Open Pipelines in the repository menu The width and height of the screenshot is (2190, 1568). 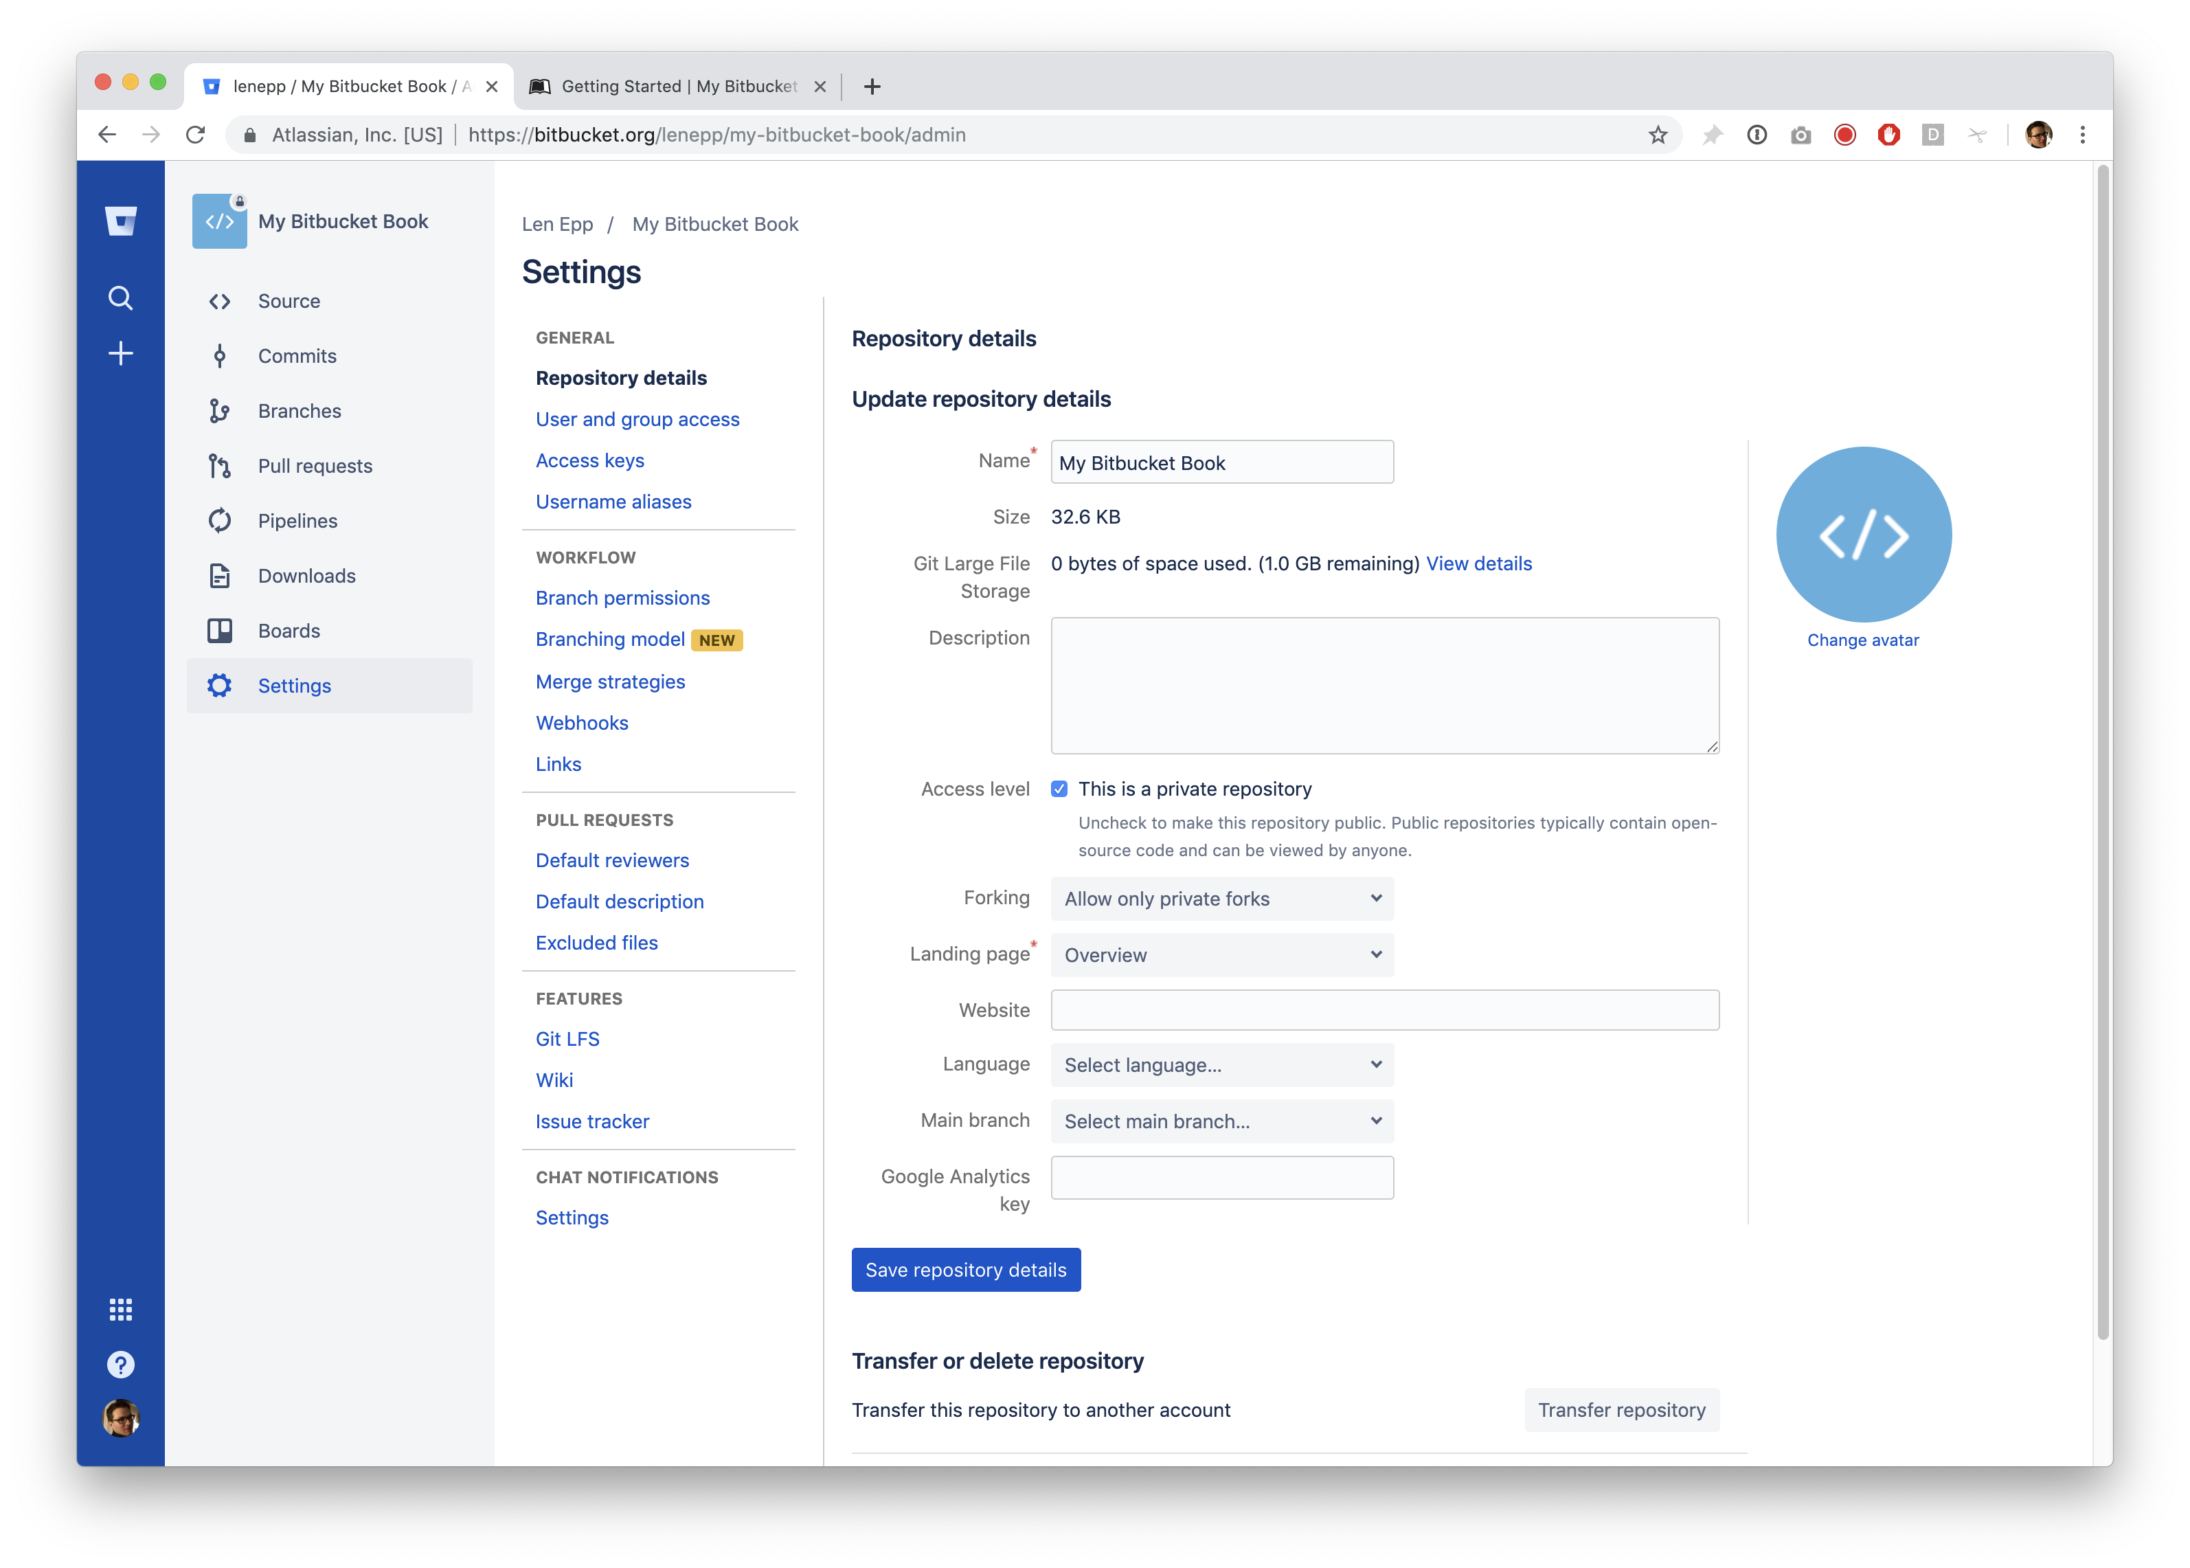[328, 520]
